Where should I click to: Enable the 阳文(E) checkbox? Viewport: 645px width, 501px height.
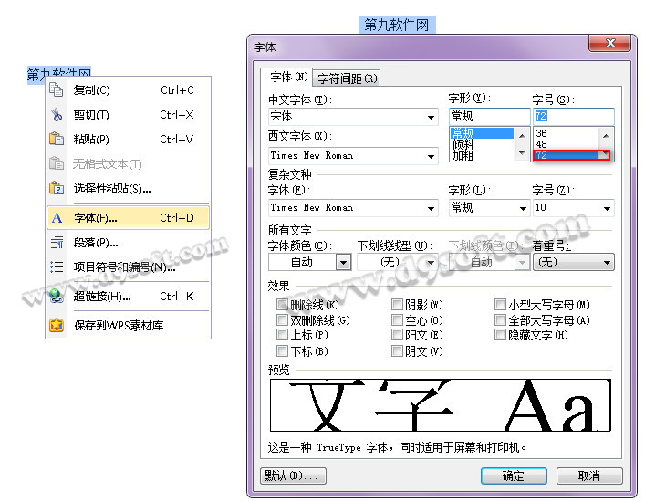(397, 335)
